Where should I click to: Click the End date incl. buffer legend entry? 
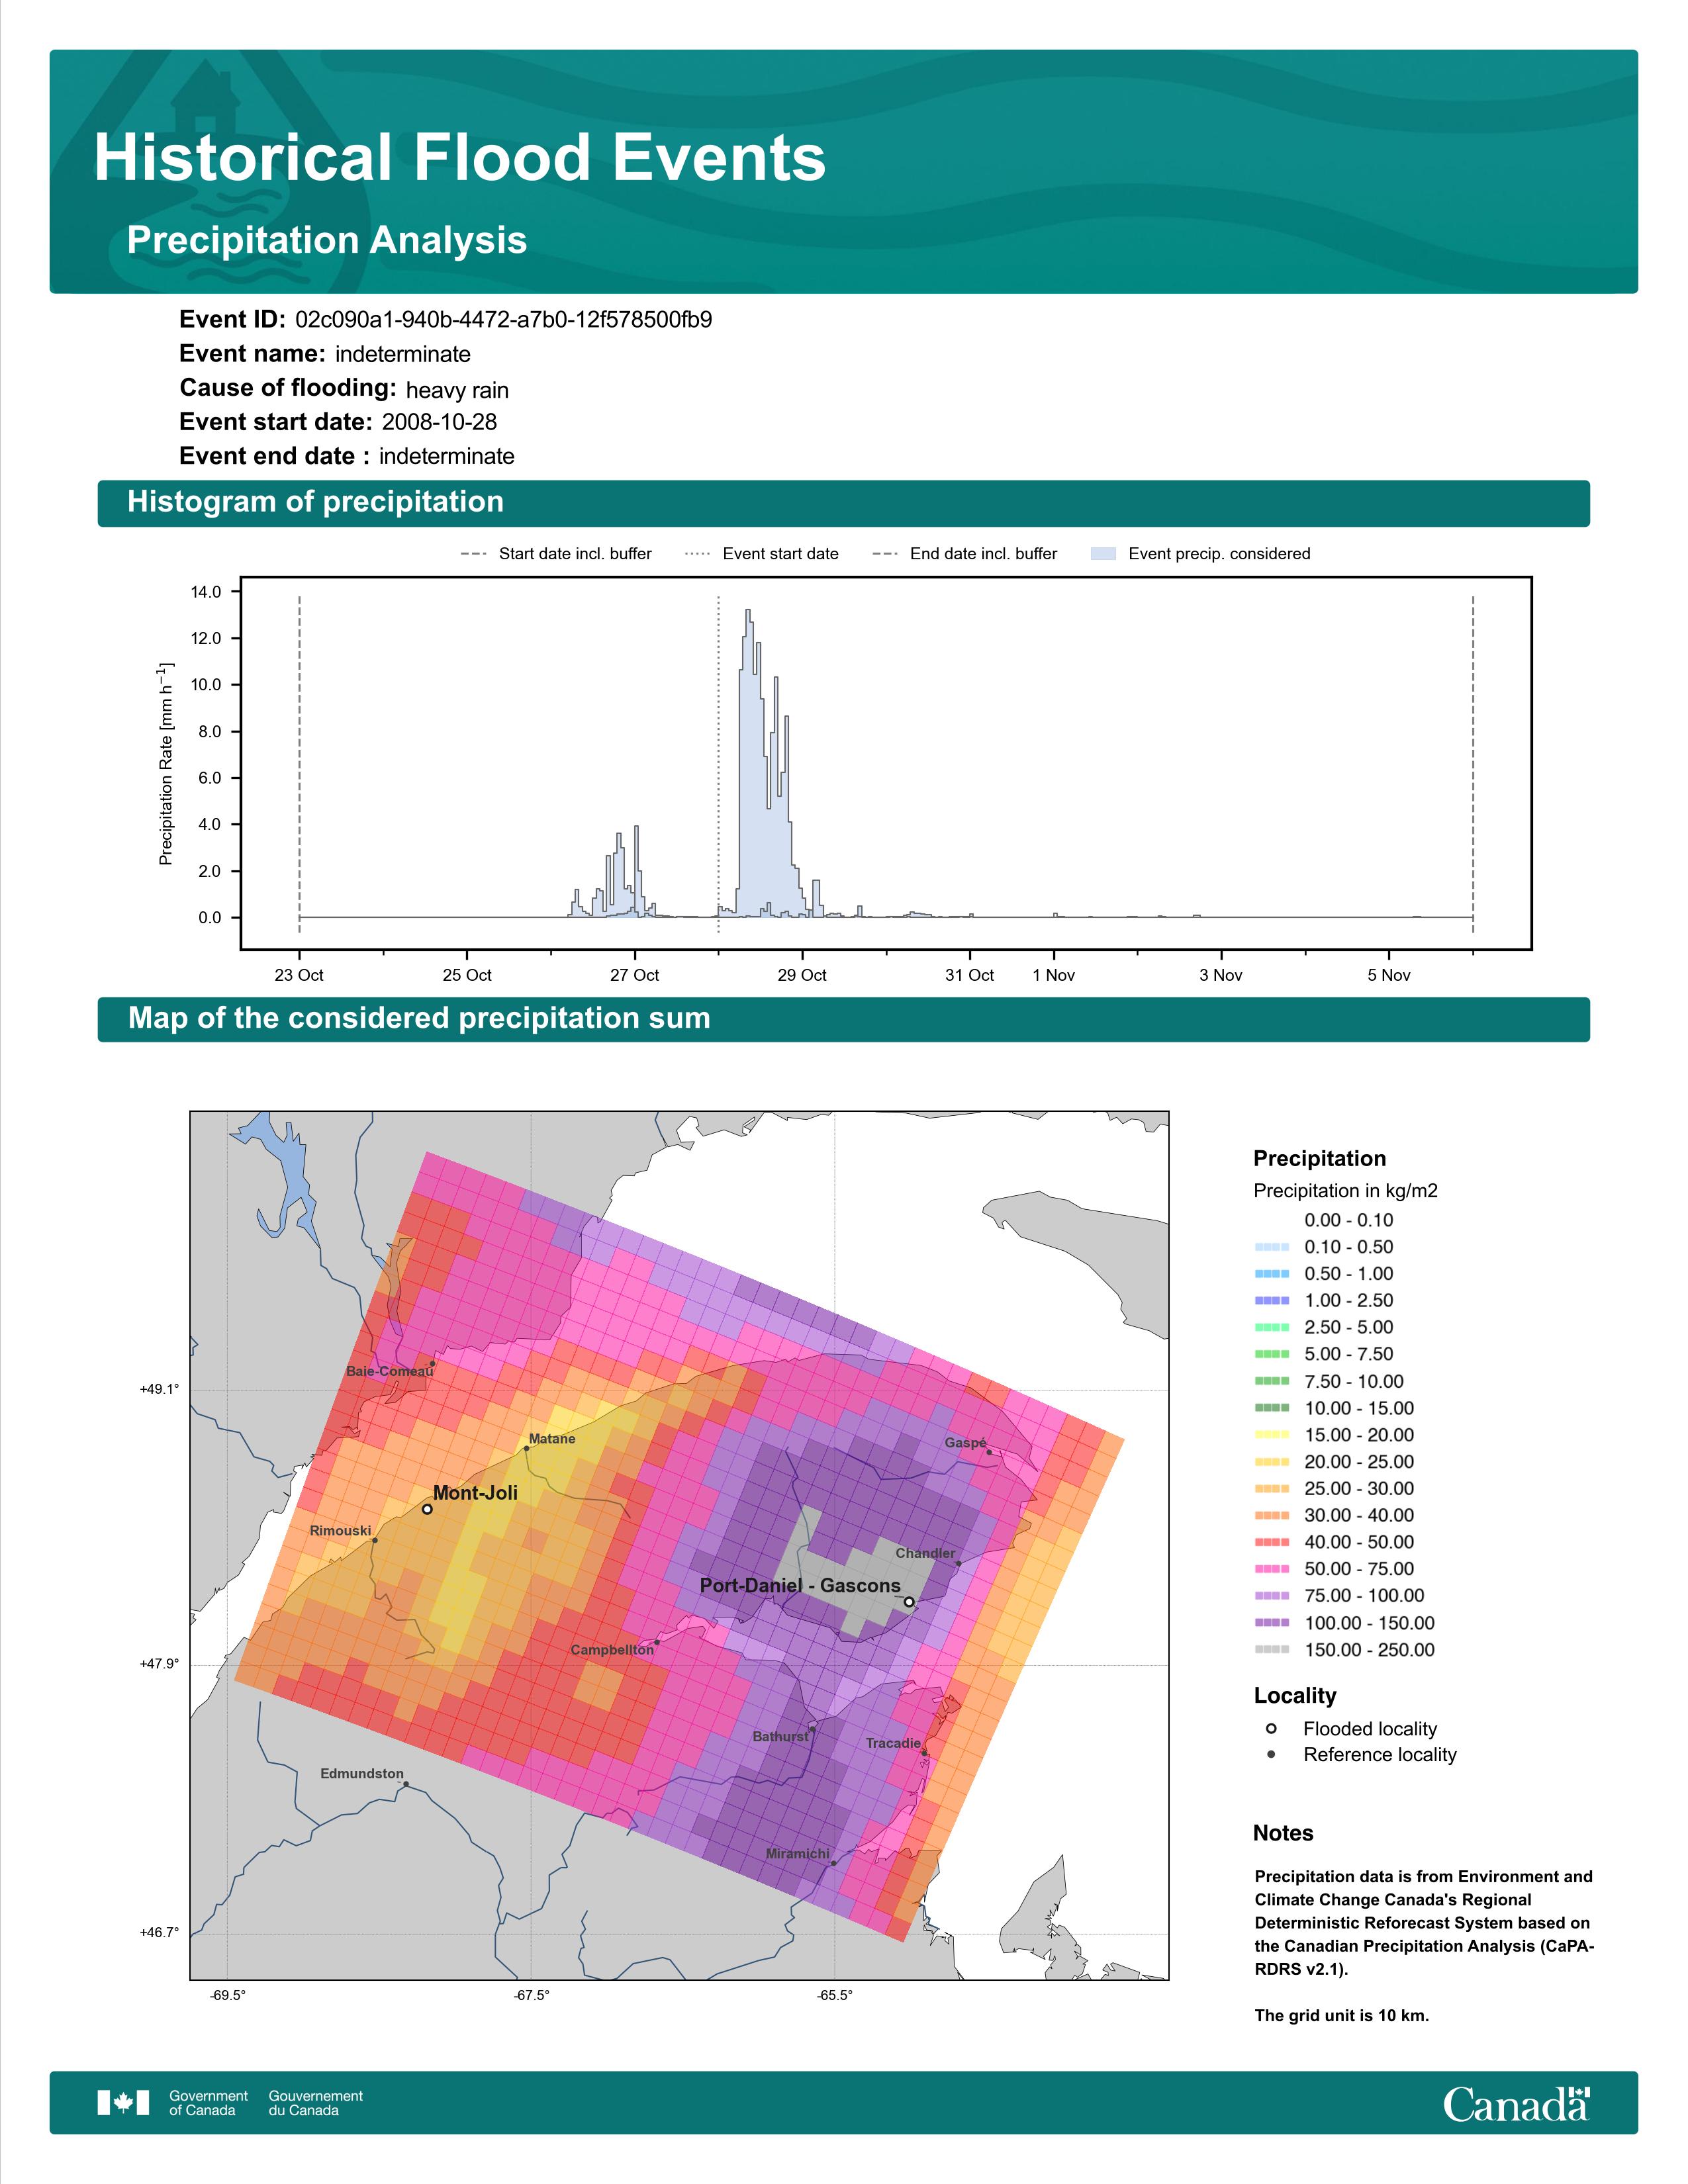pos(965,554)
